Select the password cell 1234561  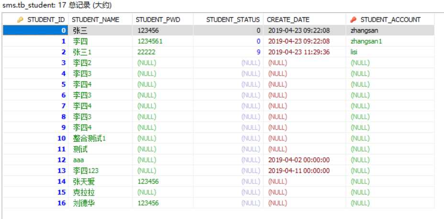(x=150, y=41)
